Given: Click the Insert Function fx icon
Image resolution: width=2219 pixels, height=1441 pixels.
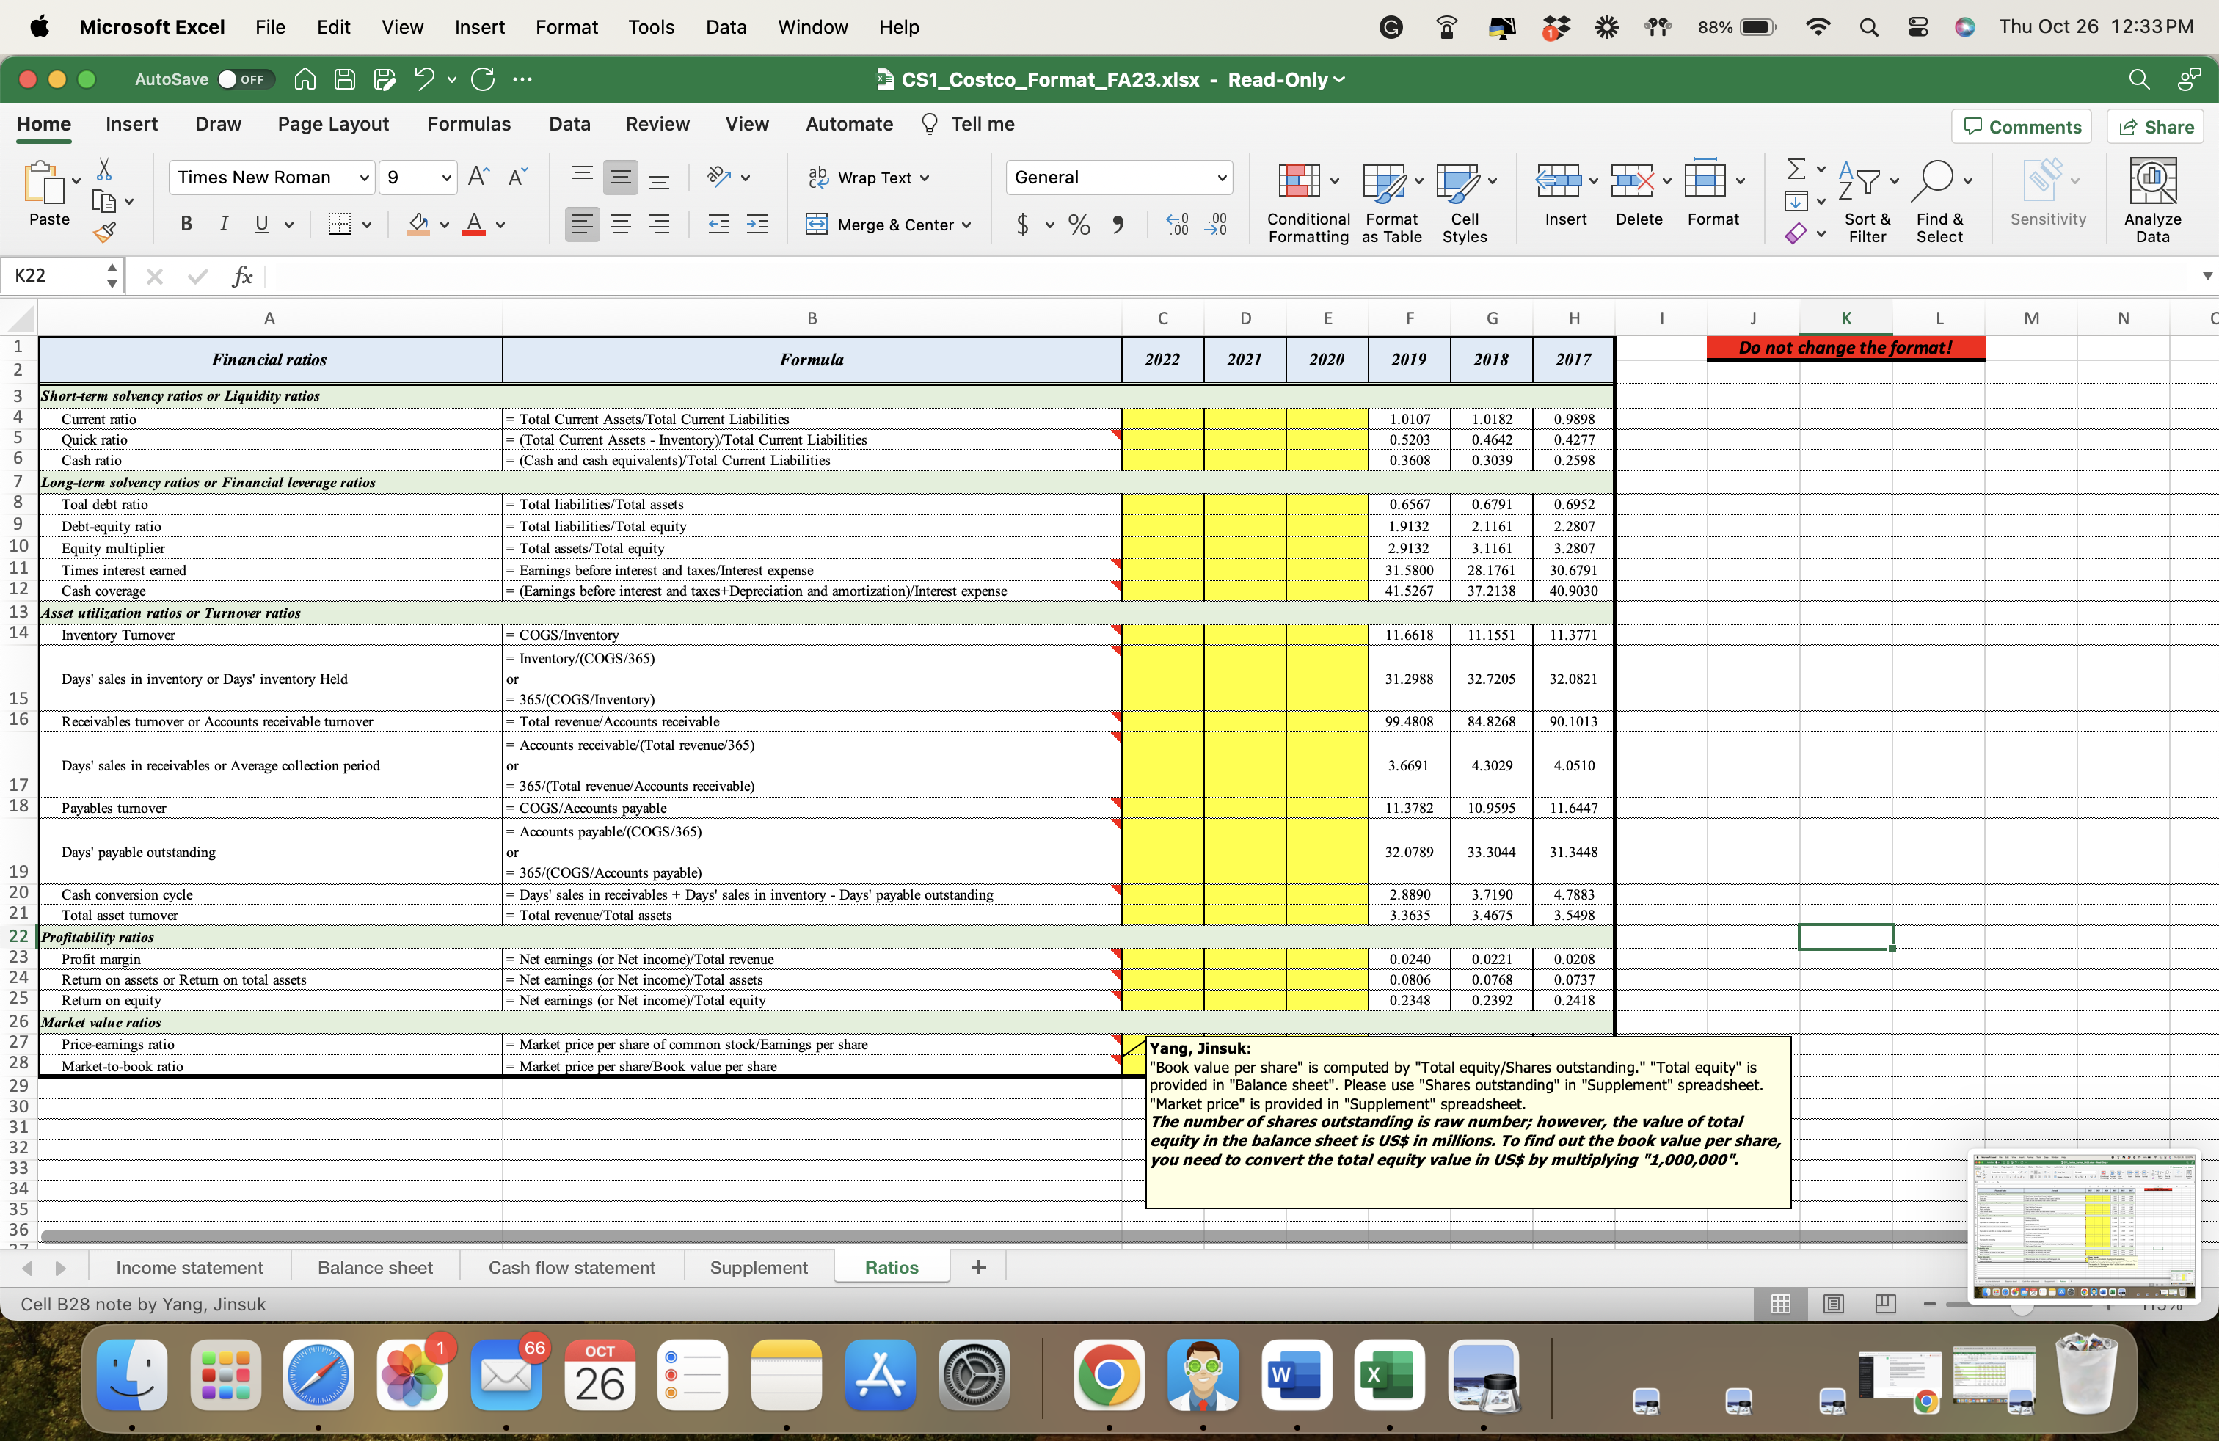Looking at the screenshot, I should click(x=242, y=276).
